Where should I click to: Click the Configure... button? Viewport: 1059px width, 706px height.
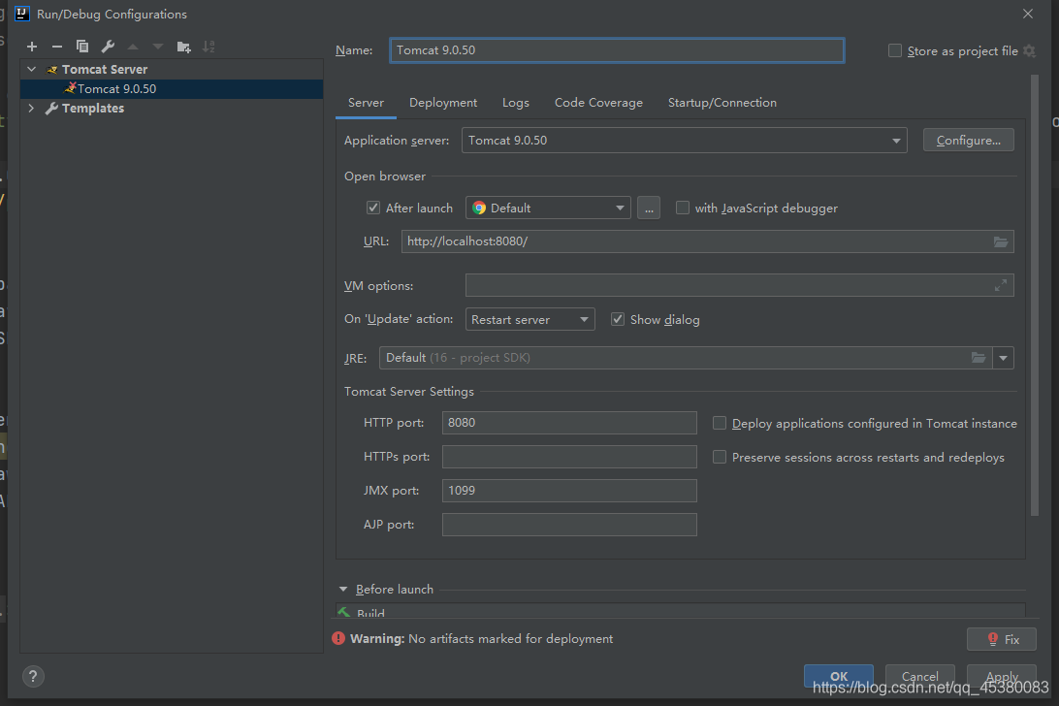[x=969, y=141]
